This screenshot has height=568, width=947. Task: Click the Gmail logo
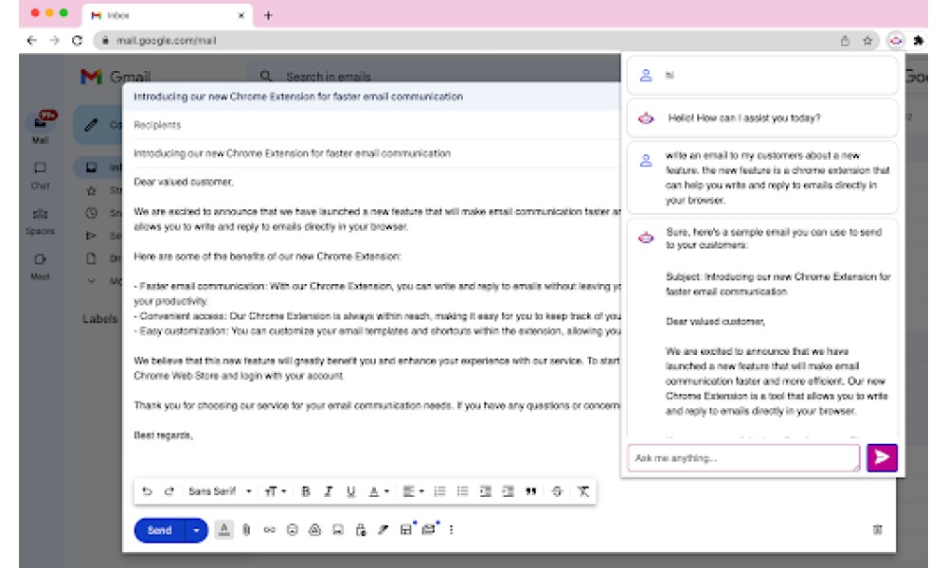point(116,77)
